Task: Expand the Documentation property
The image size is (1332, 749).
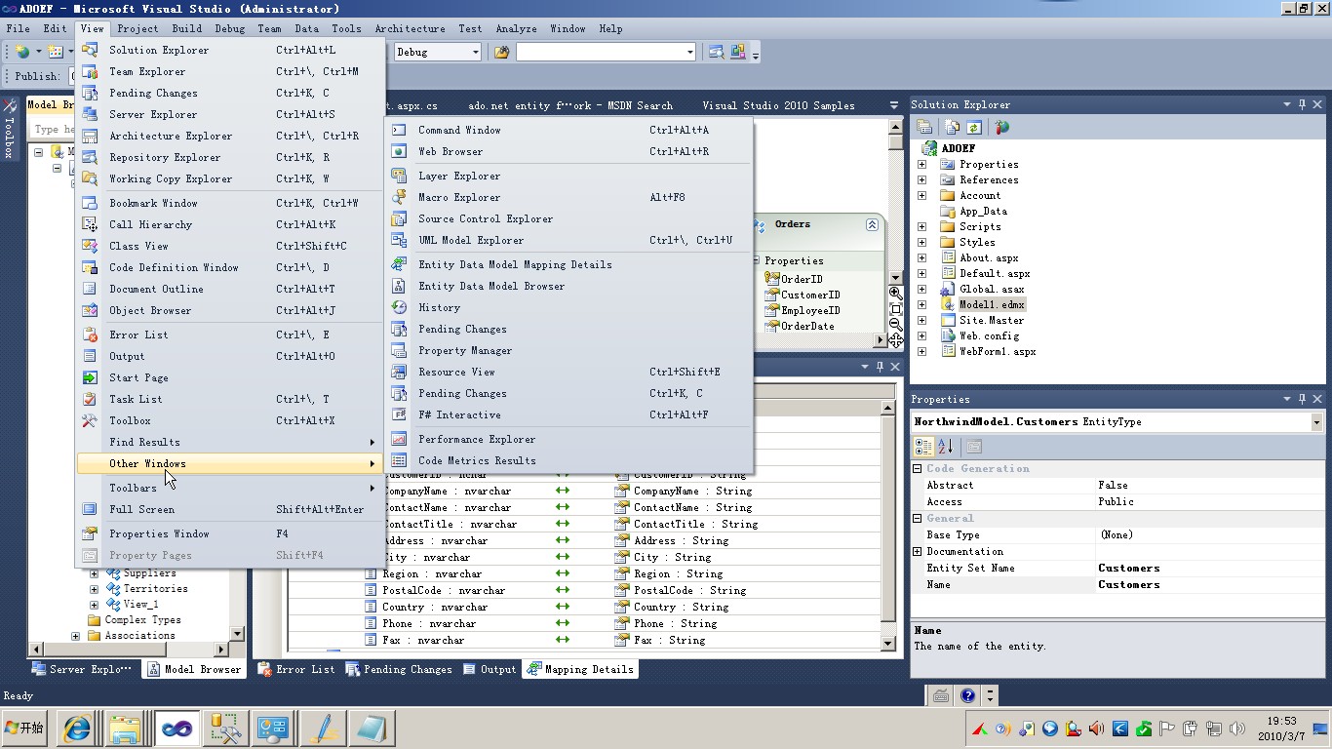Action: tap(917, 551)
